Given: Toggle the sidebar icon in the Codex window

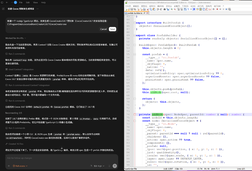Looking at the screenshot, I should click(2, 3).
